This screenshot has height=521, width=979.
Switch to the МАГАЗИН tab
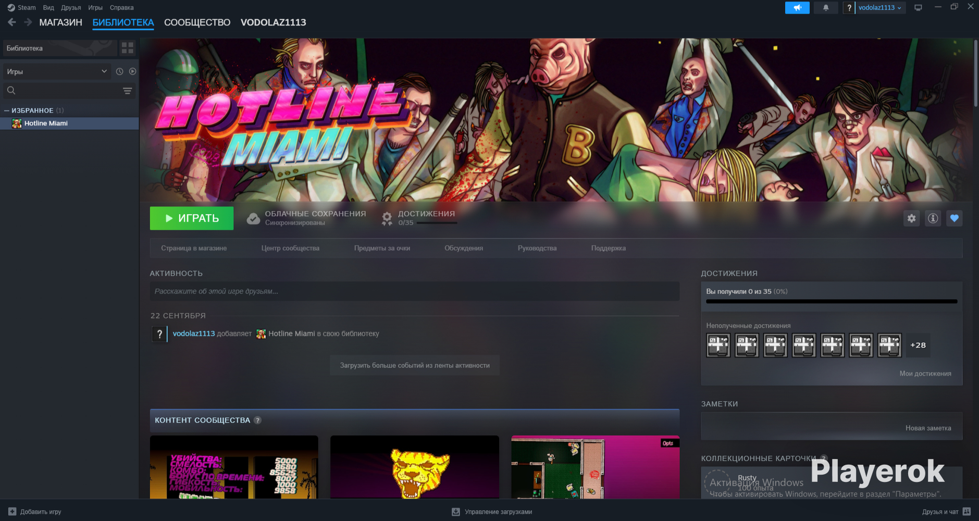[x=61, y=22]
